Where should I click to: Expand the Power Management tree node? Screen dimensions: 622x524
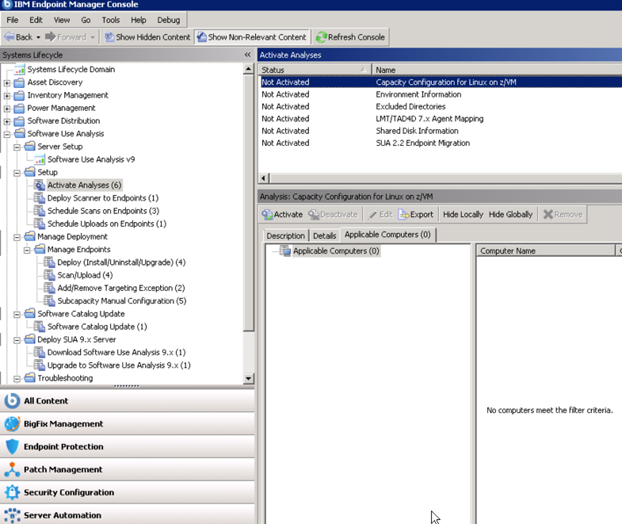[x=7, y=109]
